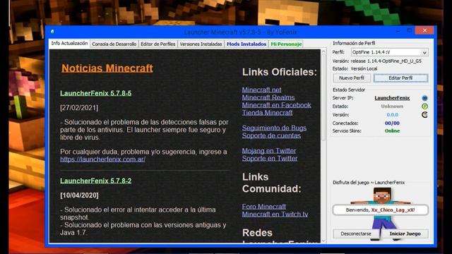Click the launcher icon in the title bar

tap(52, 31)
